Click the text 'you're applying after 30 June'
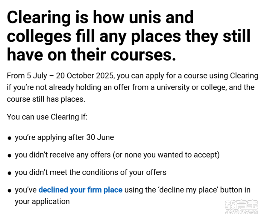264x221 pixels. 64,137
